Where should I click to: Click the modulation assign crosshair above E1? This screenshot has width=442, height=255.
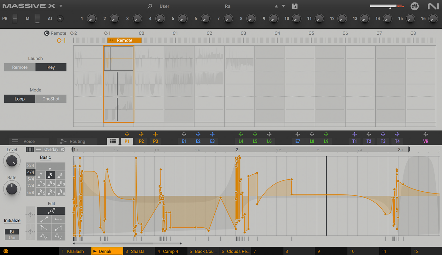[x=184, y=135]
